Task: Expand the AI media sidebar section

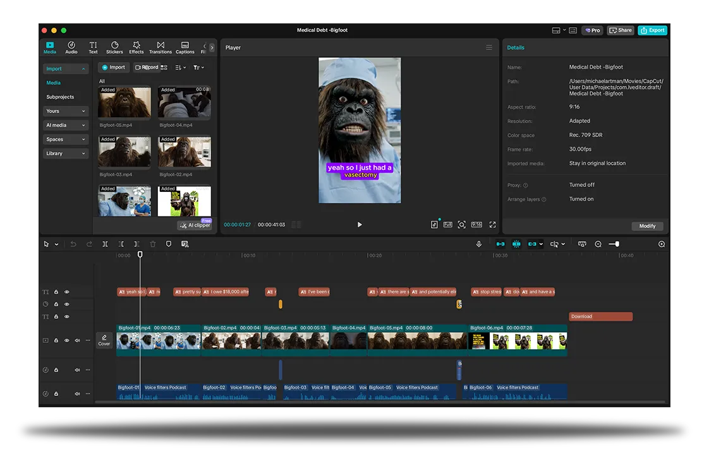Action: (66, 125)
